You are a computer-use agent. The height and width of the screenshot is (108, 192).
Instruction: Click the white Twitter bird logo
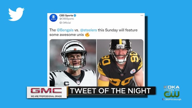click(16, 14)
